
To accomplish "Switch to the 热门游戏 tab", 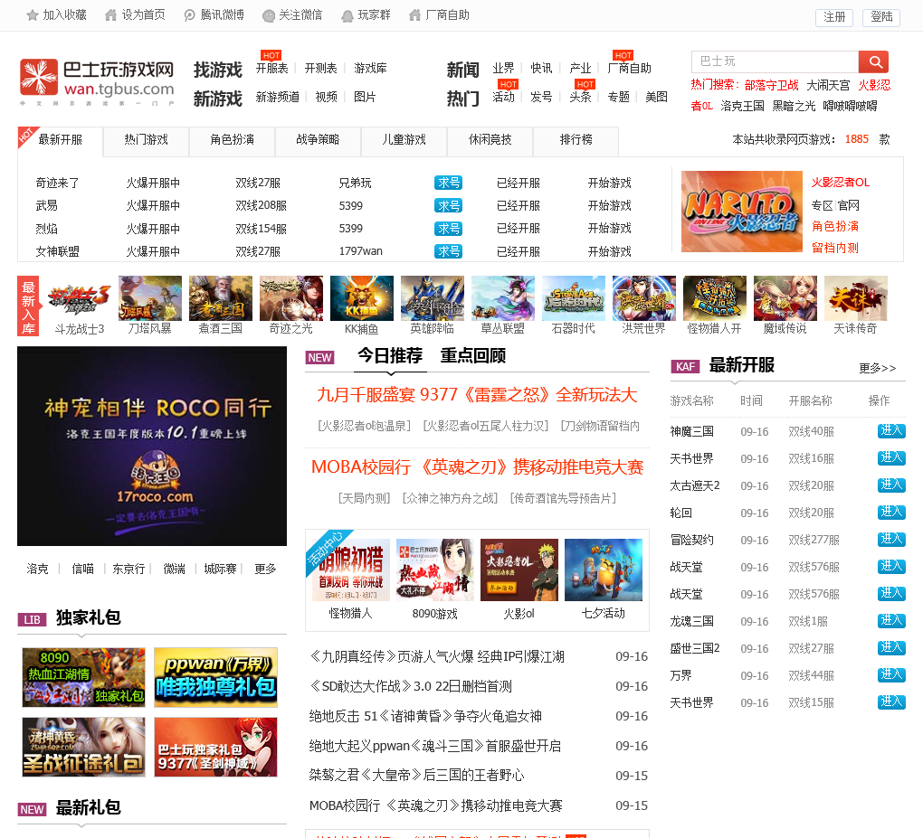I will point(146,140).
